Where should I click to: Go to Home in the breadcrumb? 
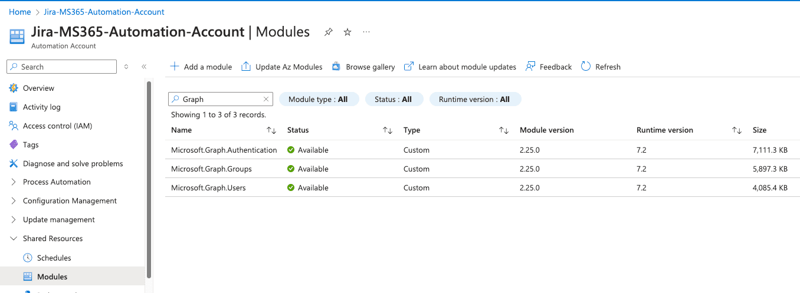20,12
